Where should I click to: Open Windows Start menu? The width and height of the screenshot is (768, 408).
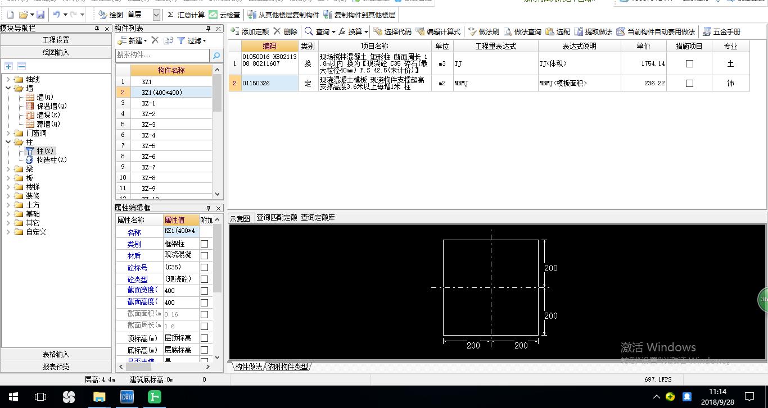pos(13,397)
